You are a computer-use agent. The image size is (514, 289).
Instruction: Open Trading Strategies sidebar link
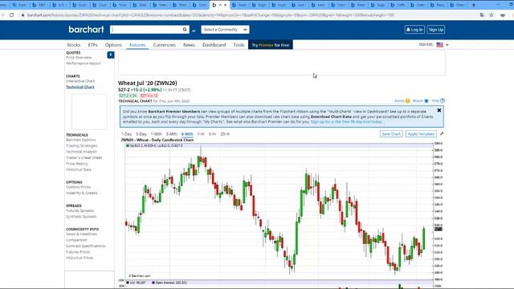pos(82,146)
